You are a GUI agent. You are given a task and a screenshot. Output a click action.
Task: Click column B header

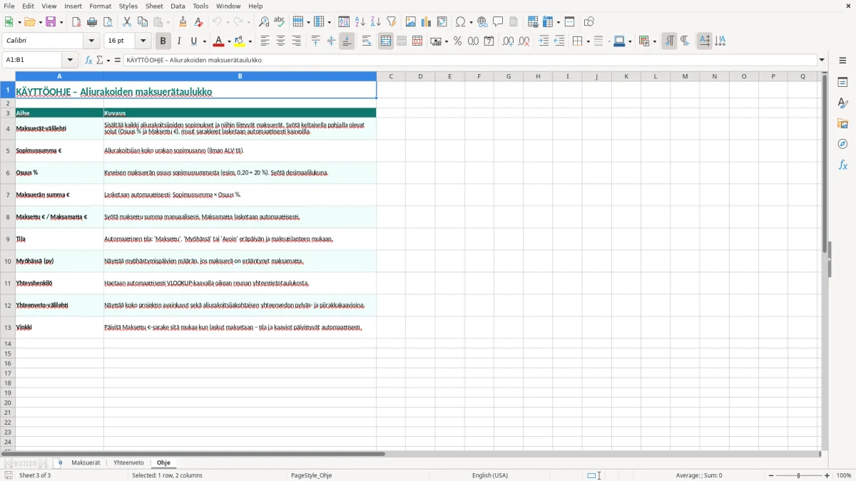(240, 76)
